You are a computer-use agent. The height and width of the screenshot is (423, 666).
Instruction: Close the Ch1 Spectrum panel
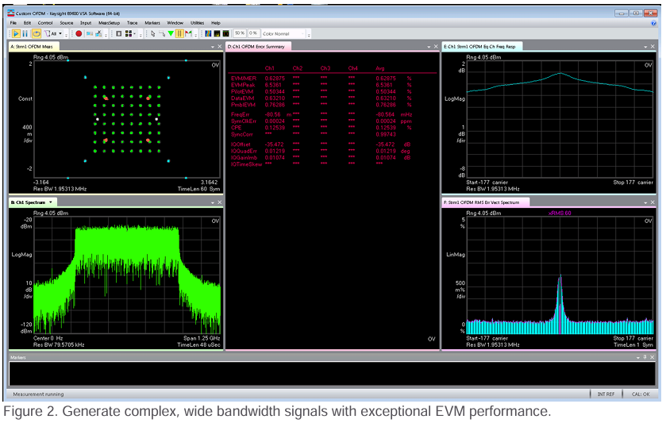pyautogui.click(x=220, y=202)
